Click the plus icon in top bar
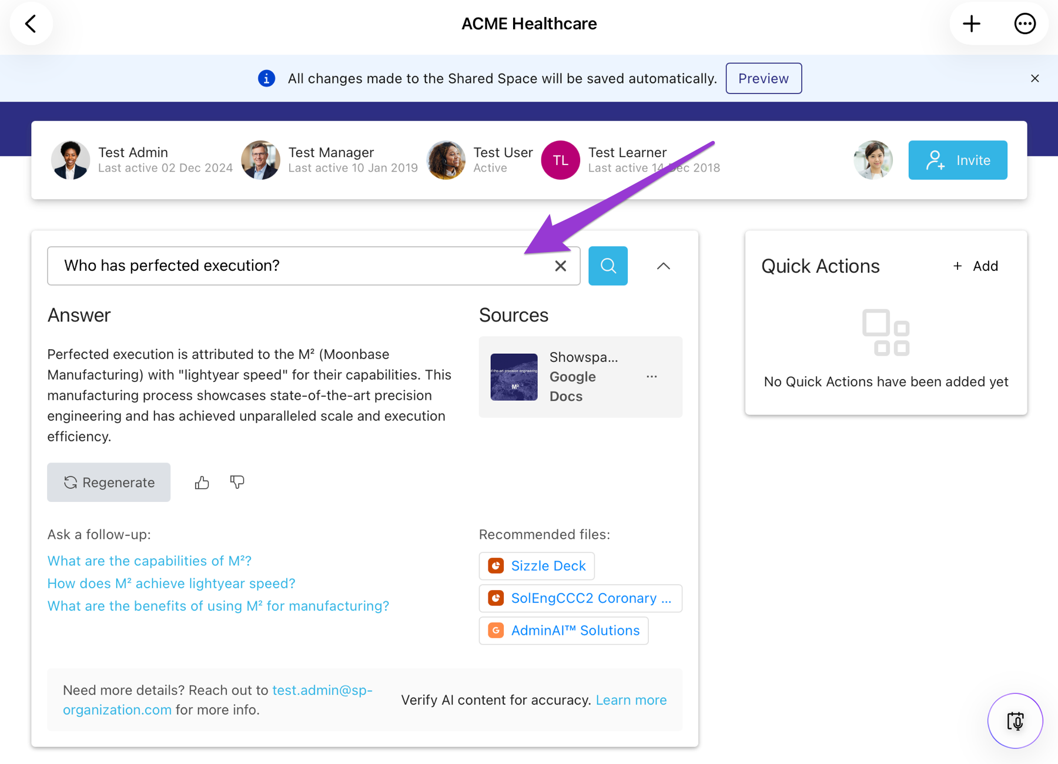This screenshot has height=764, width=1058. (971, 24)
